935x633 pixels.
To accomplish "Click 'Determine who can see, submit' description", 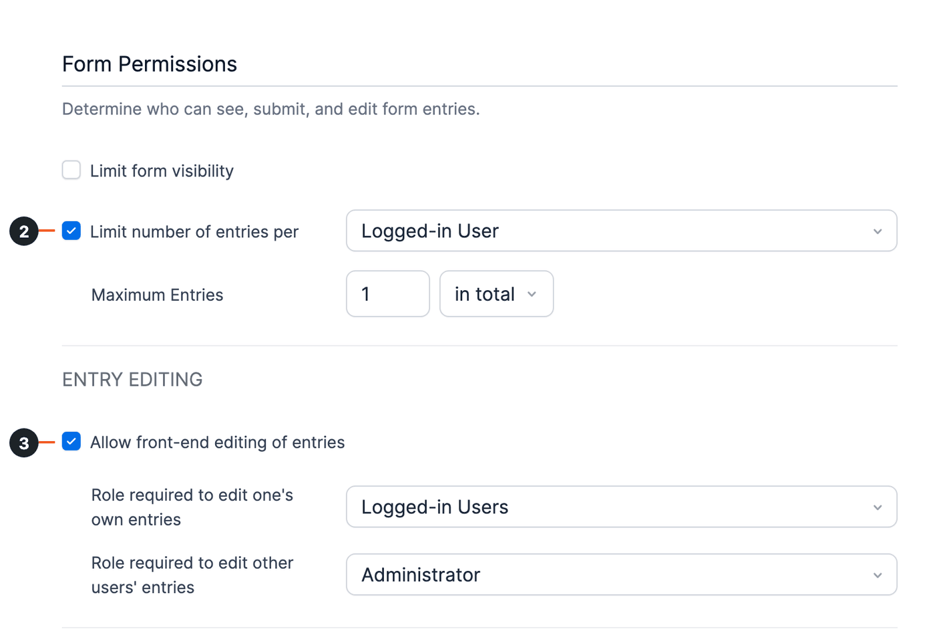I will 270,109.
